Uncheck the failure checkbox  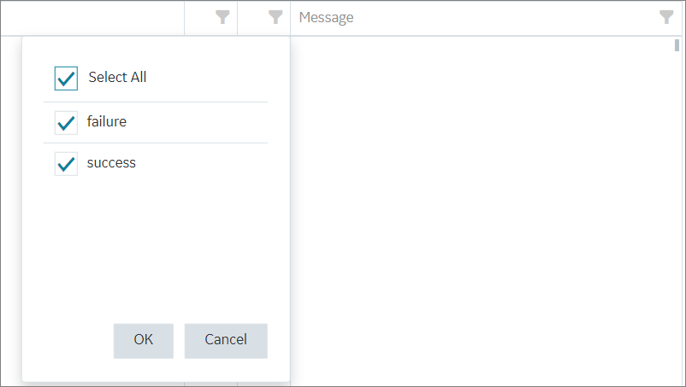[x=66, y=123]
